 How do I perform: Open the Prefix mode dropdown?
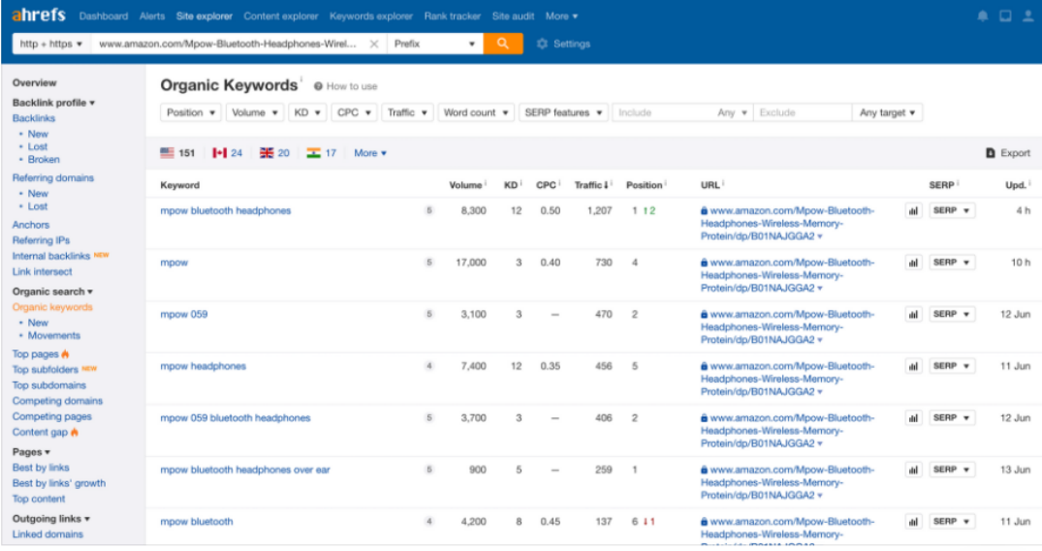435,44
